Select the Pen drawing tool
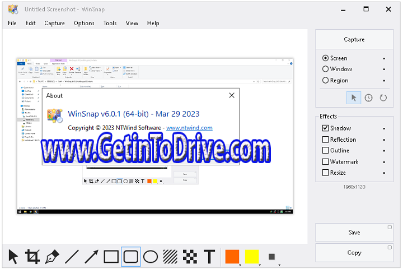Screen dimensions: 403x269 [x=52, y=257]
